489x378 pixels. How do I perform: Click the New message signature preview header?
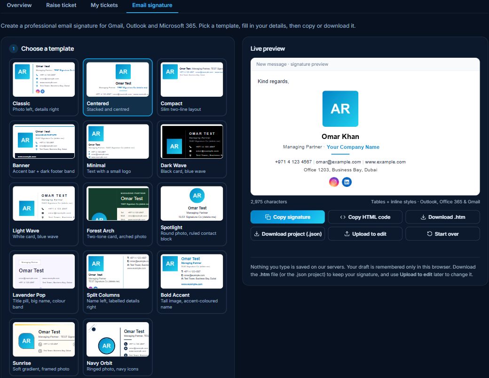(292, 64)
